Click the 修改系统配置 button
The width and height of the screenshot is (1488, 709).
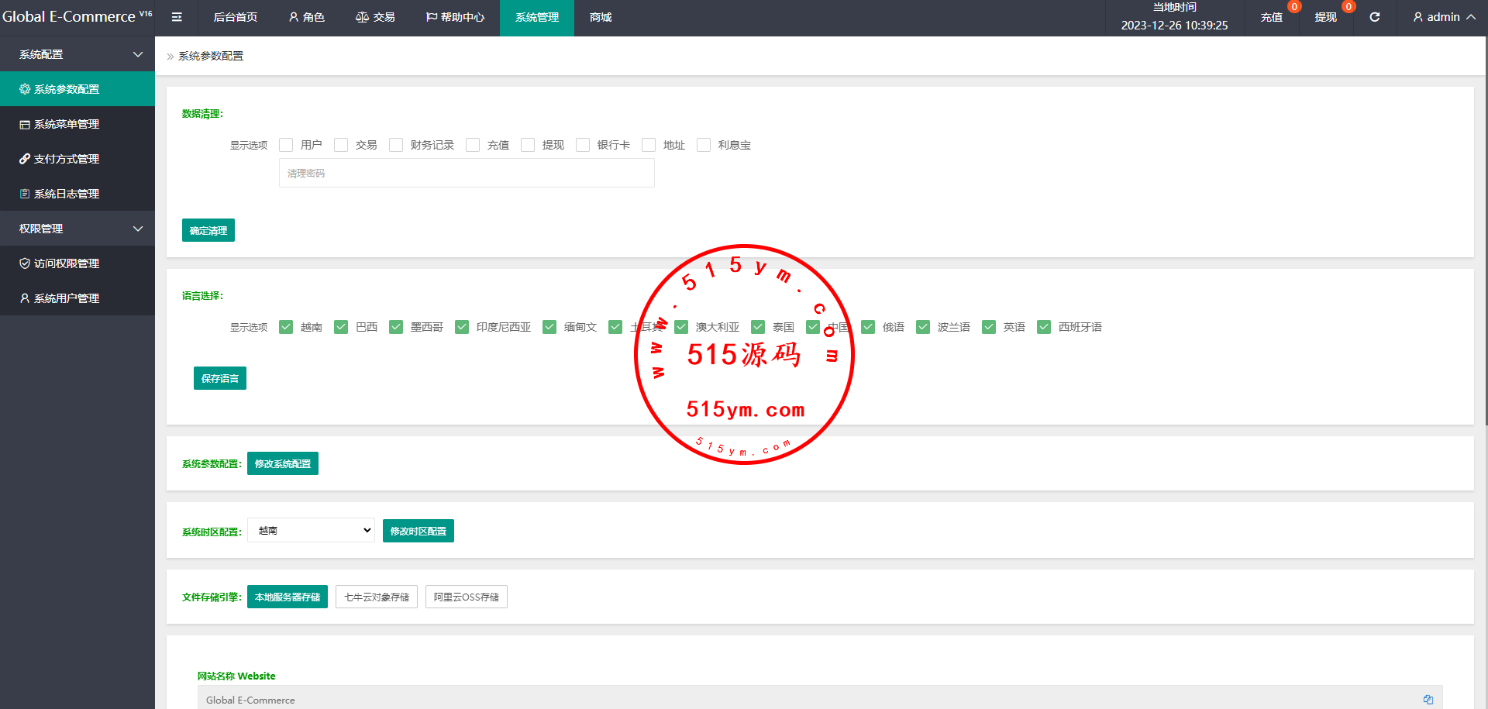[x=283, y=463]
